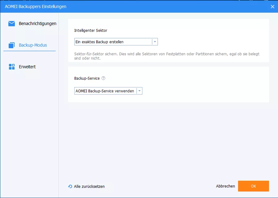The height and width of the screenshot is (198, 278).
Task: Close the Einstellungen dialog with the X
Action: 272,7
